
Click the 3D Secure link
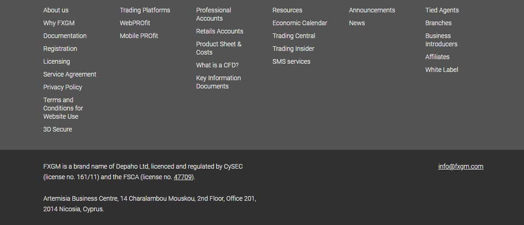tap(58, 129)
